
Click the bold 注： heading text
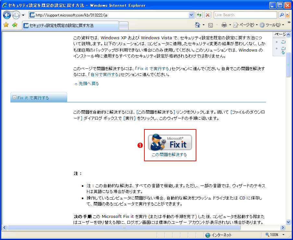coord(78,174)
